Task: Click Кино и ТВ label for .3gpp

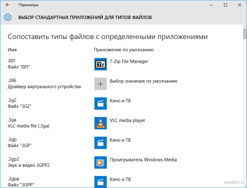Action: coord(120,179)
